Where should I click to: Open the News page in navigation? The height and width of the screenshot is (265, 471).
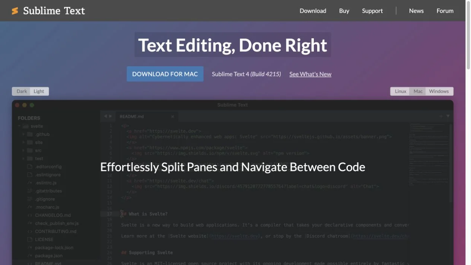416,11
